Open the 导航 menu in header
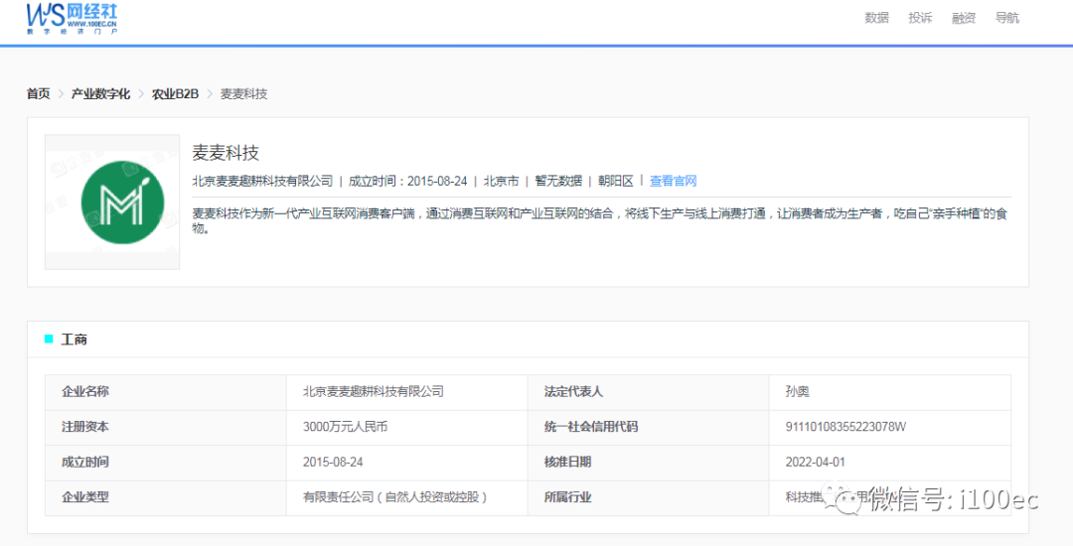The image size is (1073, 546). (1006, 18)
